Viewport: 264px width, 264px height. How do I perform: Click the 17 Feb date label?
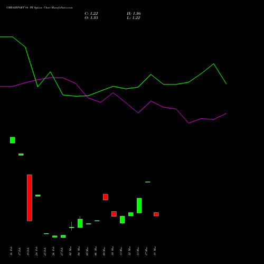pyautogui.click(x=20, y=251)
